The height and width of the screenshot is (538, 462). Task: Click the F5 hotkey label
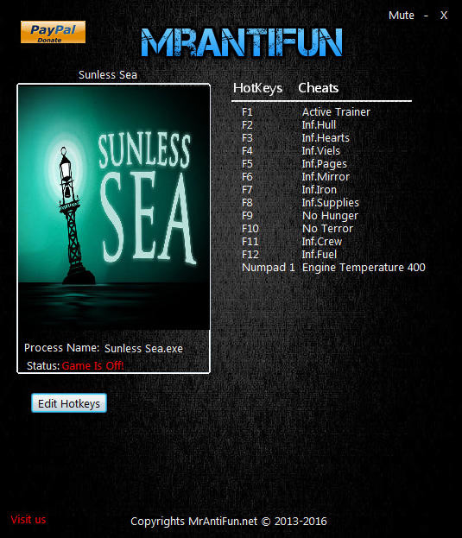click(x=247, y=164)
